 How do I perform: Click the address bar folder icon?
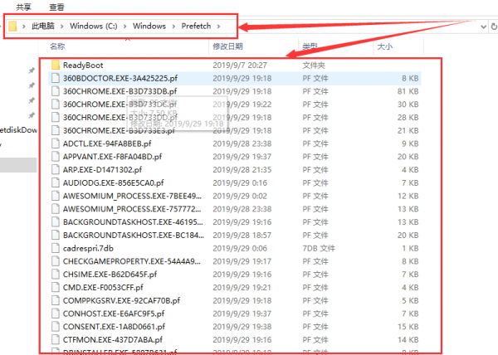(x=12, y=26)
